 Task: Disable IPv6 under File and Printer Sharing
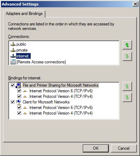click(19, 91)
